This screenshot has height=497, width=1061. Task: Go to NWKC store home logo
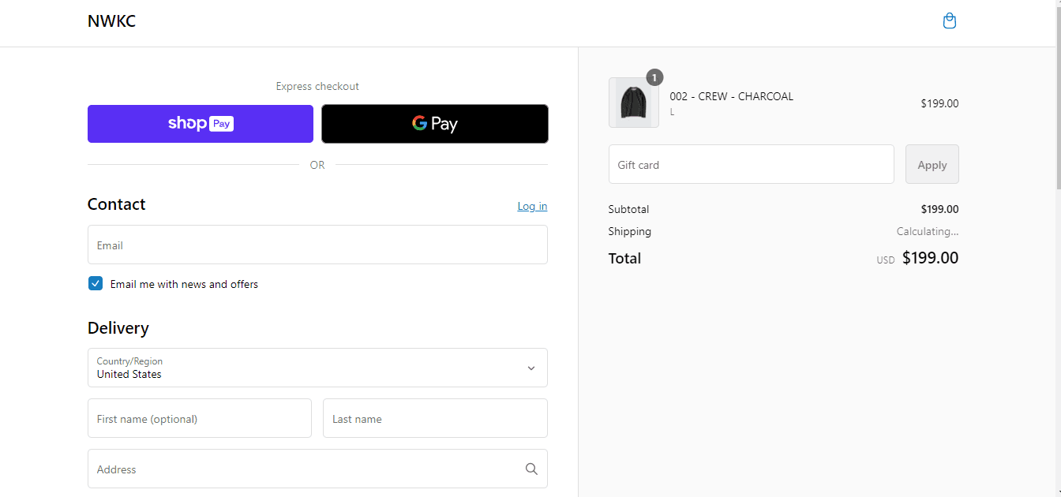(x=111, y=21)
